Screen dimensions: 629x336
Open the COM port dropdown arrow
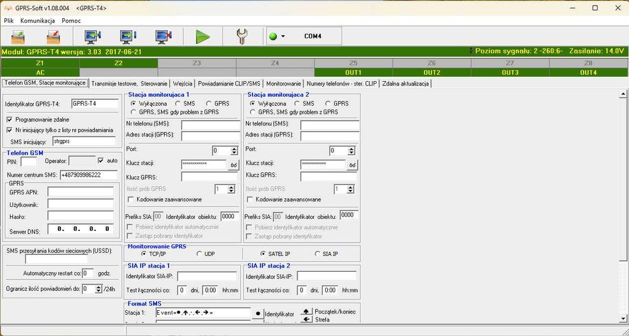click(283, 36)
